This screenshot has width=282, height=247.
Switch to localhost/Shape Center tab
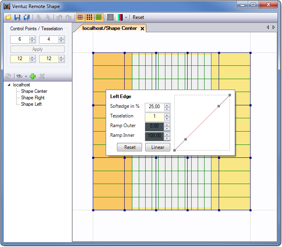[109, 28]
